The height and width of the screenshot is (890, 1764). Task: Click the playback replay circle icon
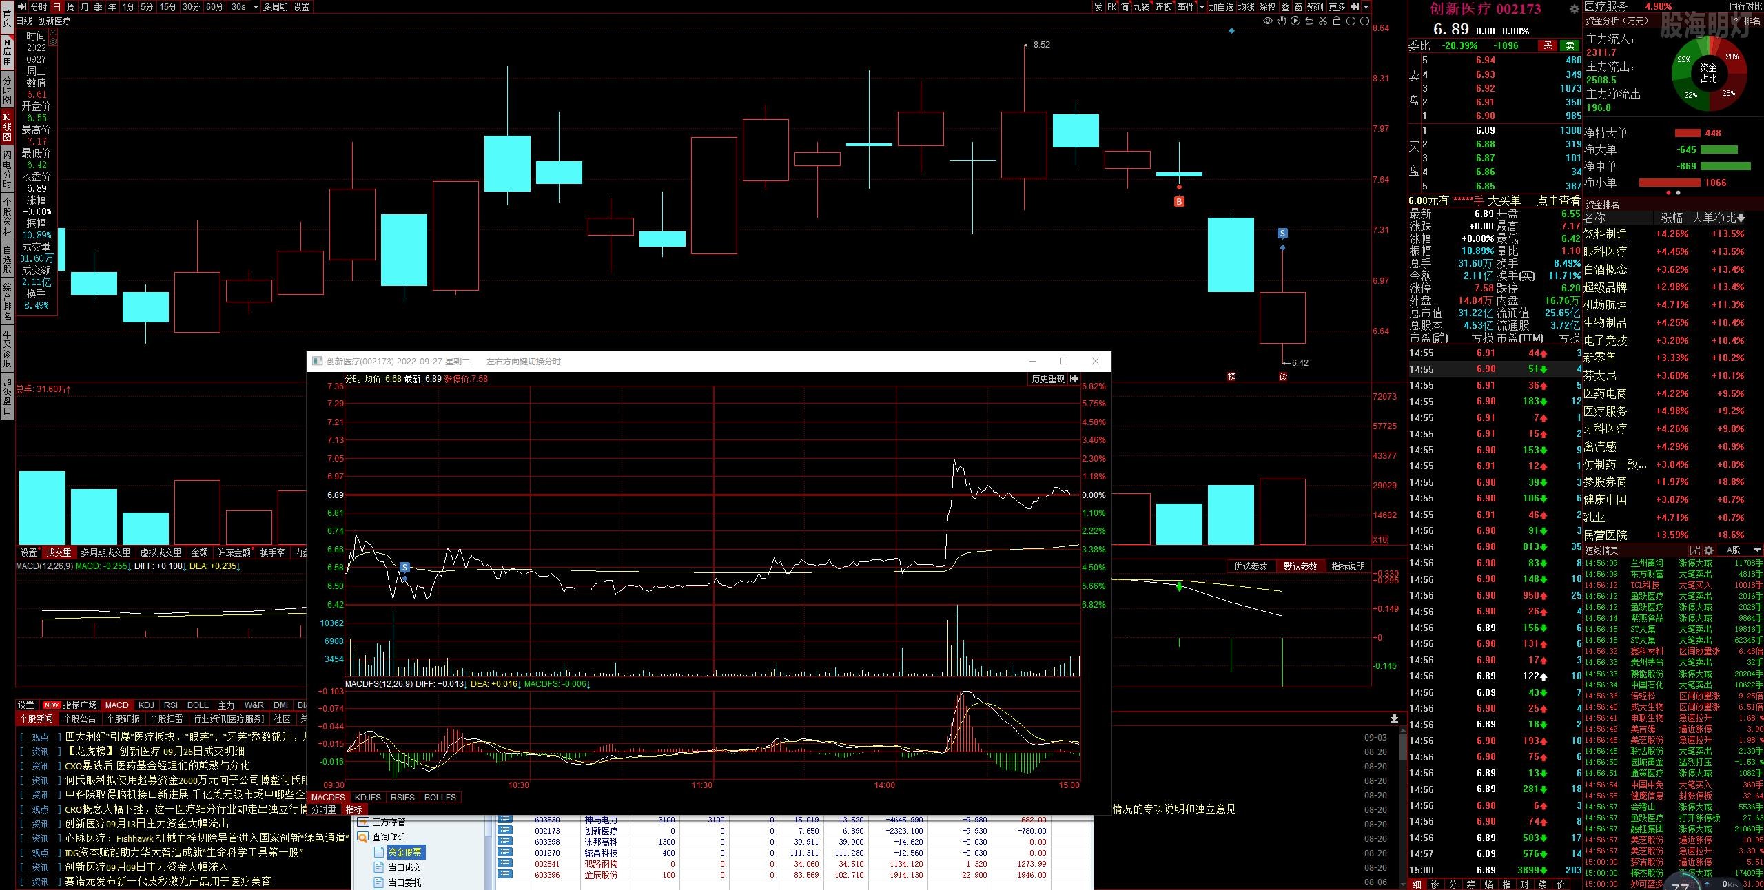coord(1295,21)
